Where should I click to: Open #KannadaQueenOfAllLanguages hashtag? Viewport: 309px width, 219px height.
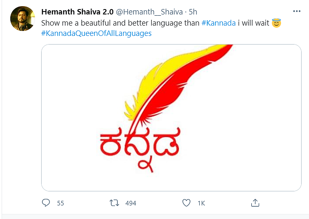[96, 33]
